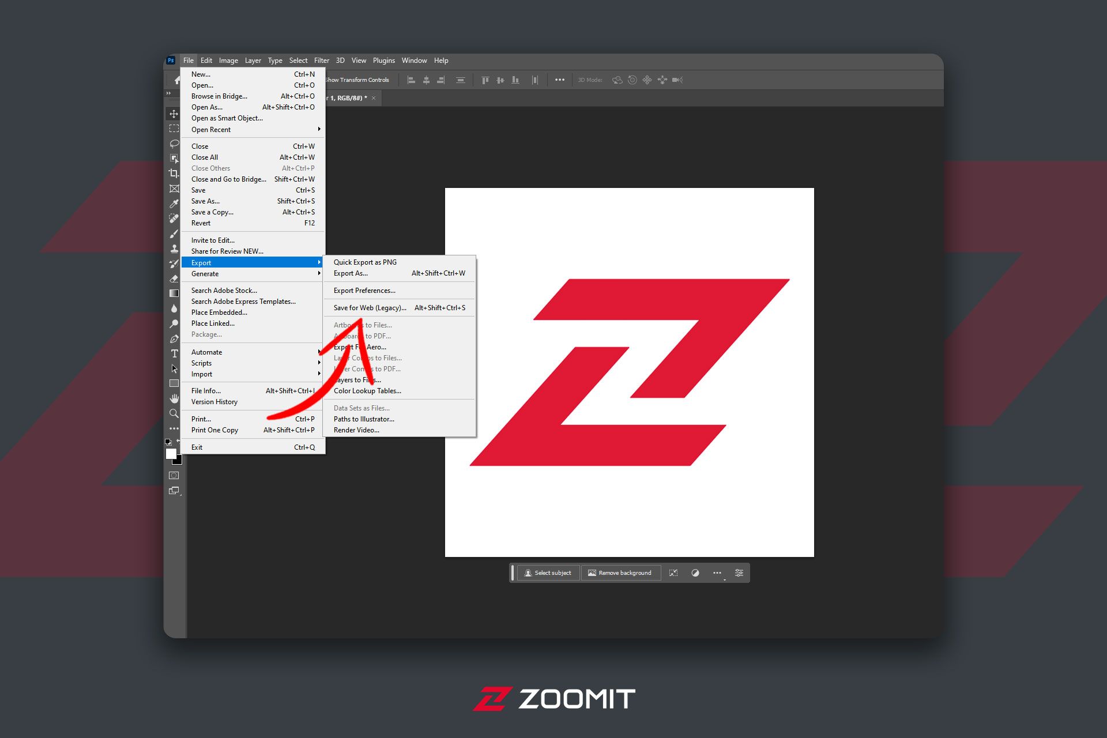
Task: Expand the Export submenu arrow
Action: tap(319, 263)
